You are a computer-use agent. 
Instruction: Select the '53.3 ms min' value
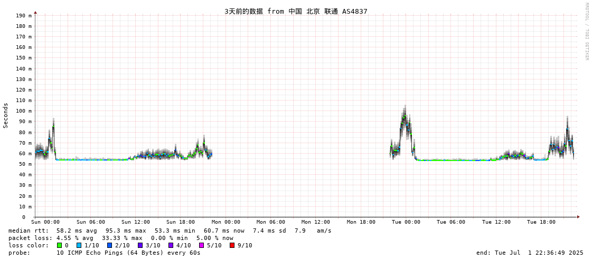pos(175,231)
